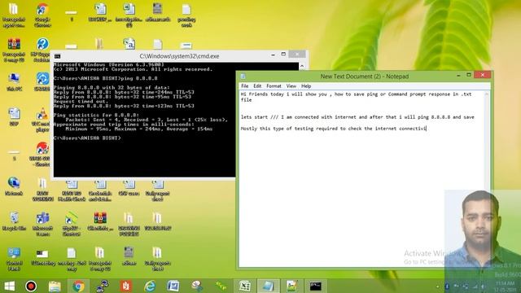Select the blue circular arrows desktop shortcut
The height and width of the screenshot is (293, 521).
(x=42, y=82)
